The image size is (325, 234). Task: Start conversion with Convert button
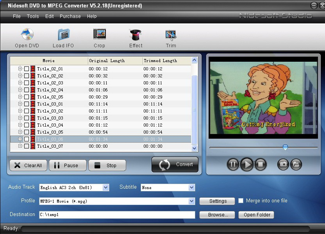(175, 164)
